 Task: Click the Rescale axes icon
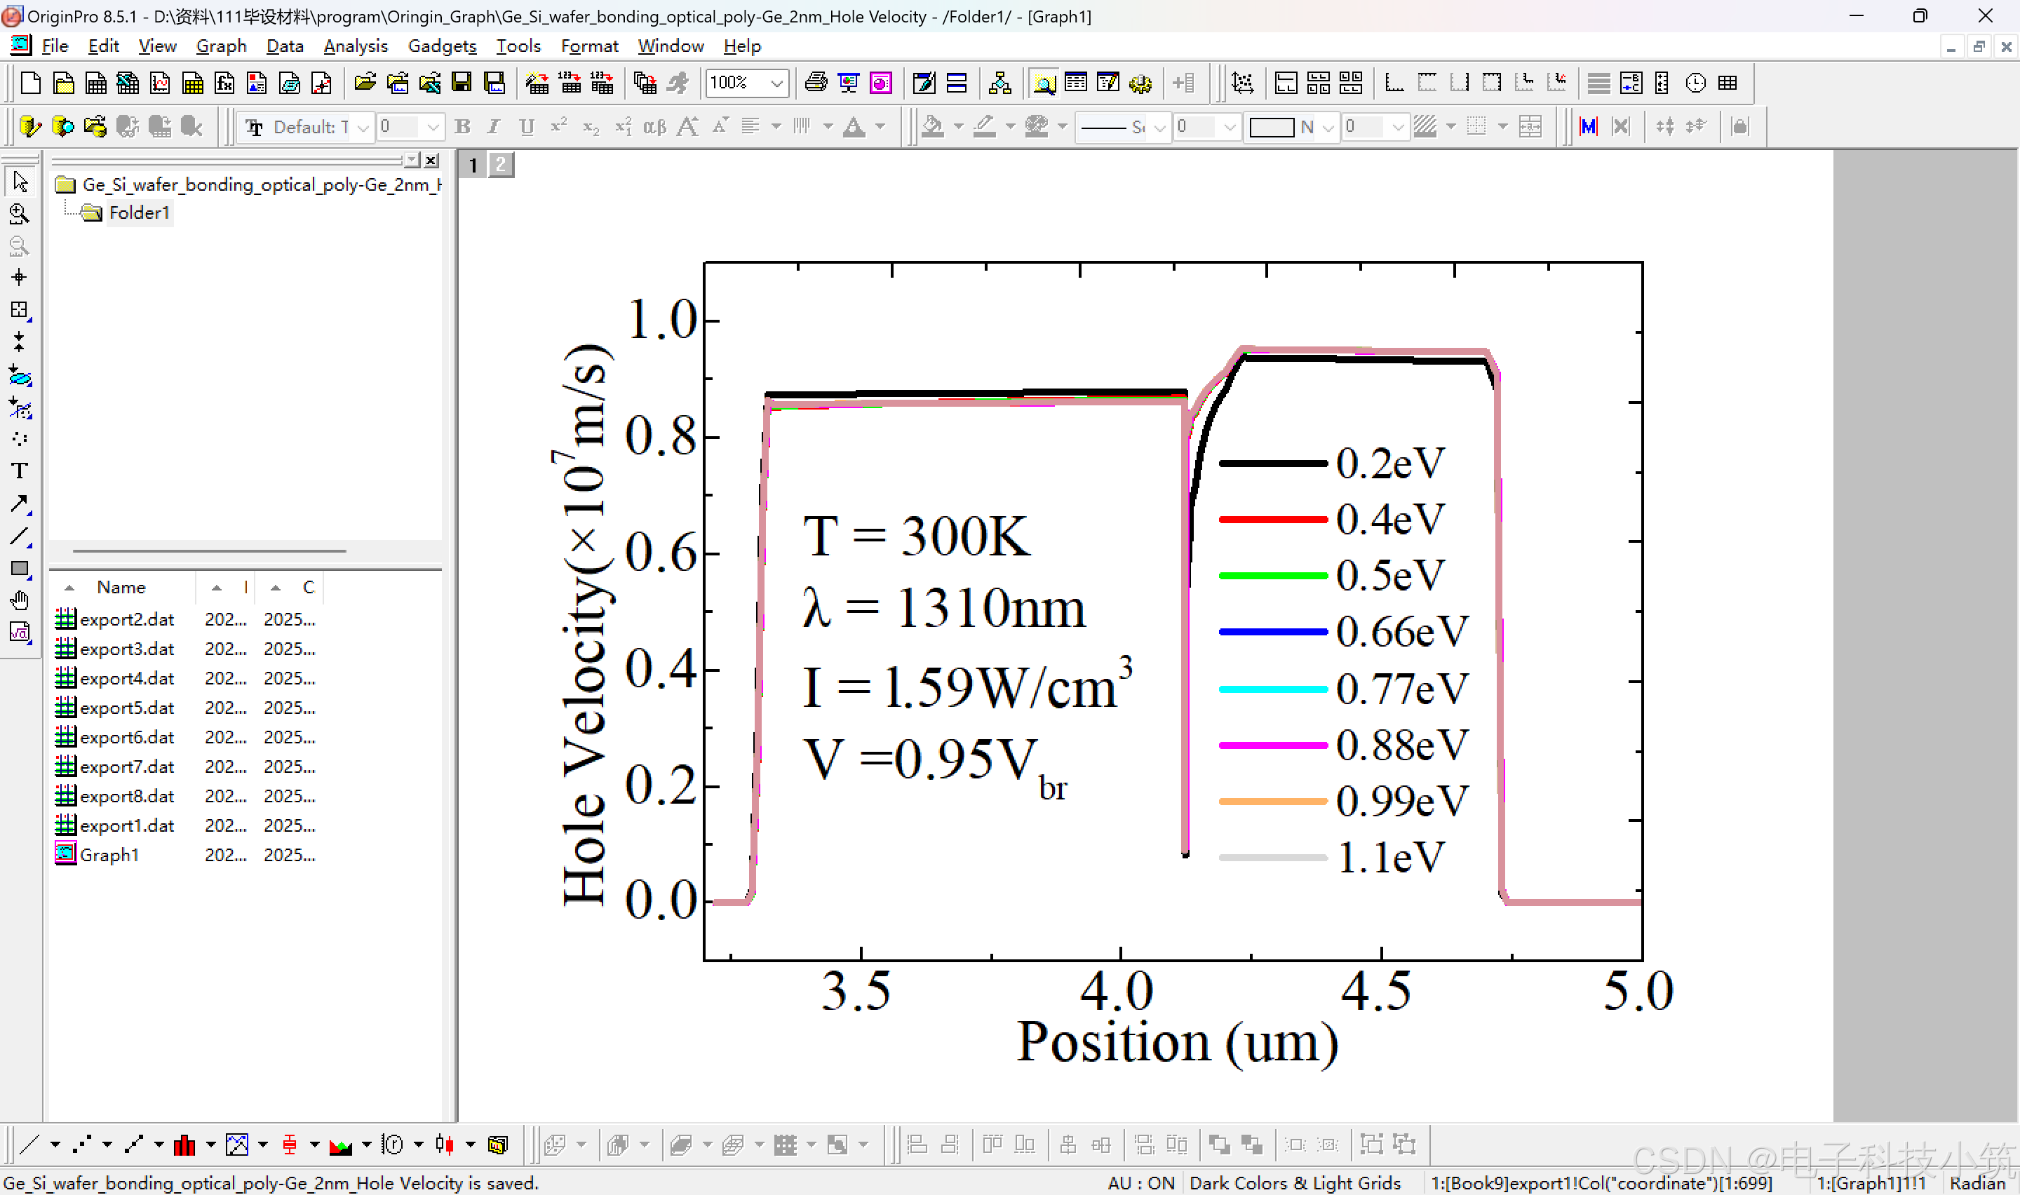[1242, 82]
